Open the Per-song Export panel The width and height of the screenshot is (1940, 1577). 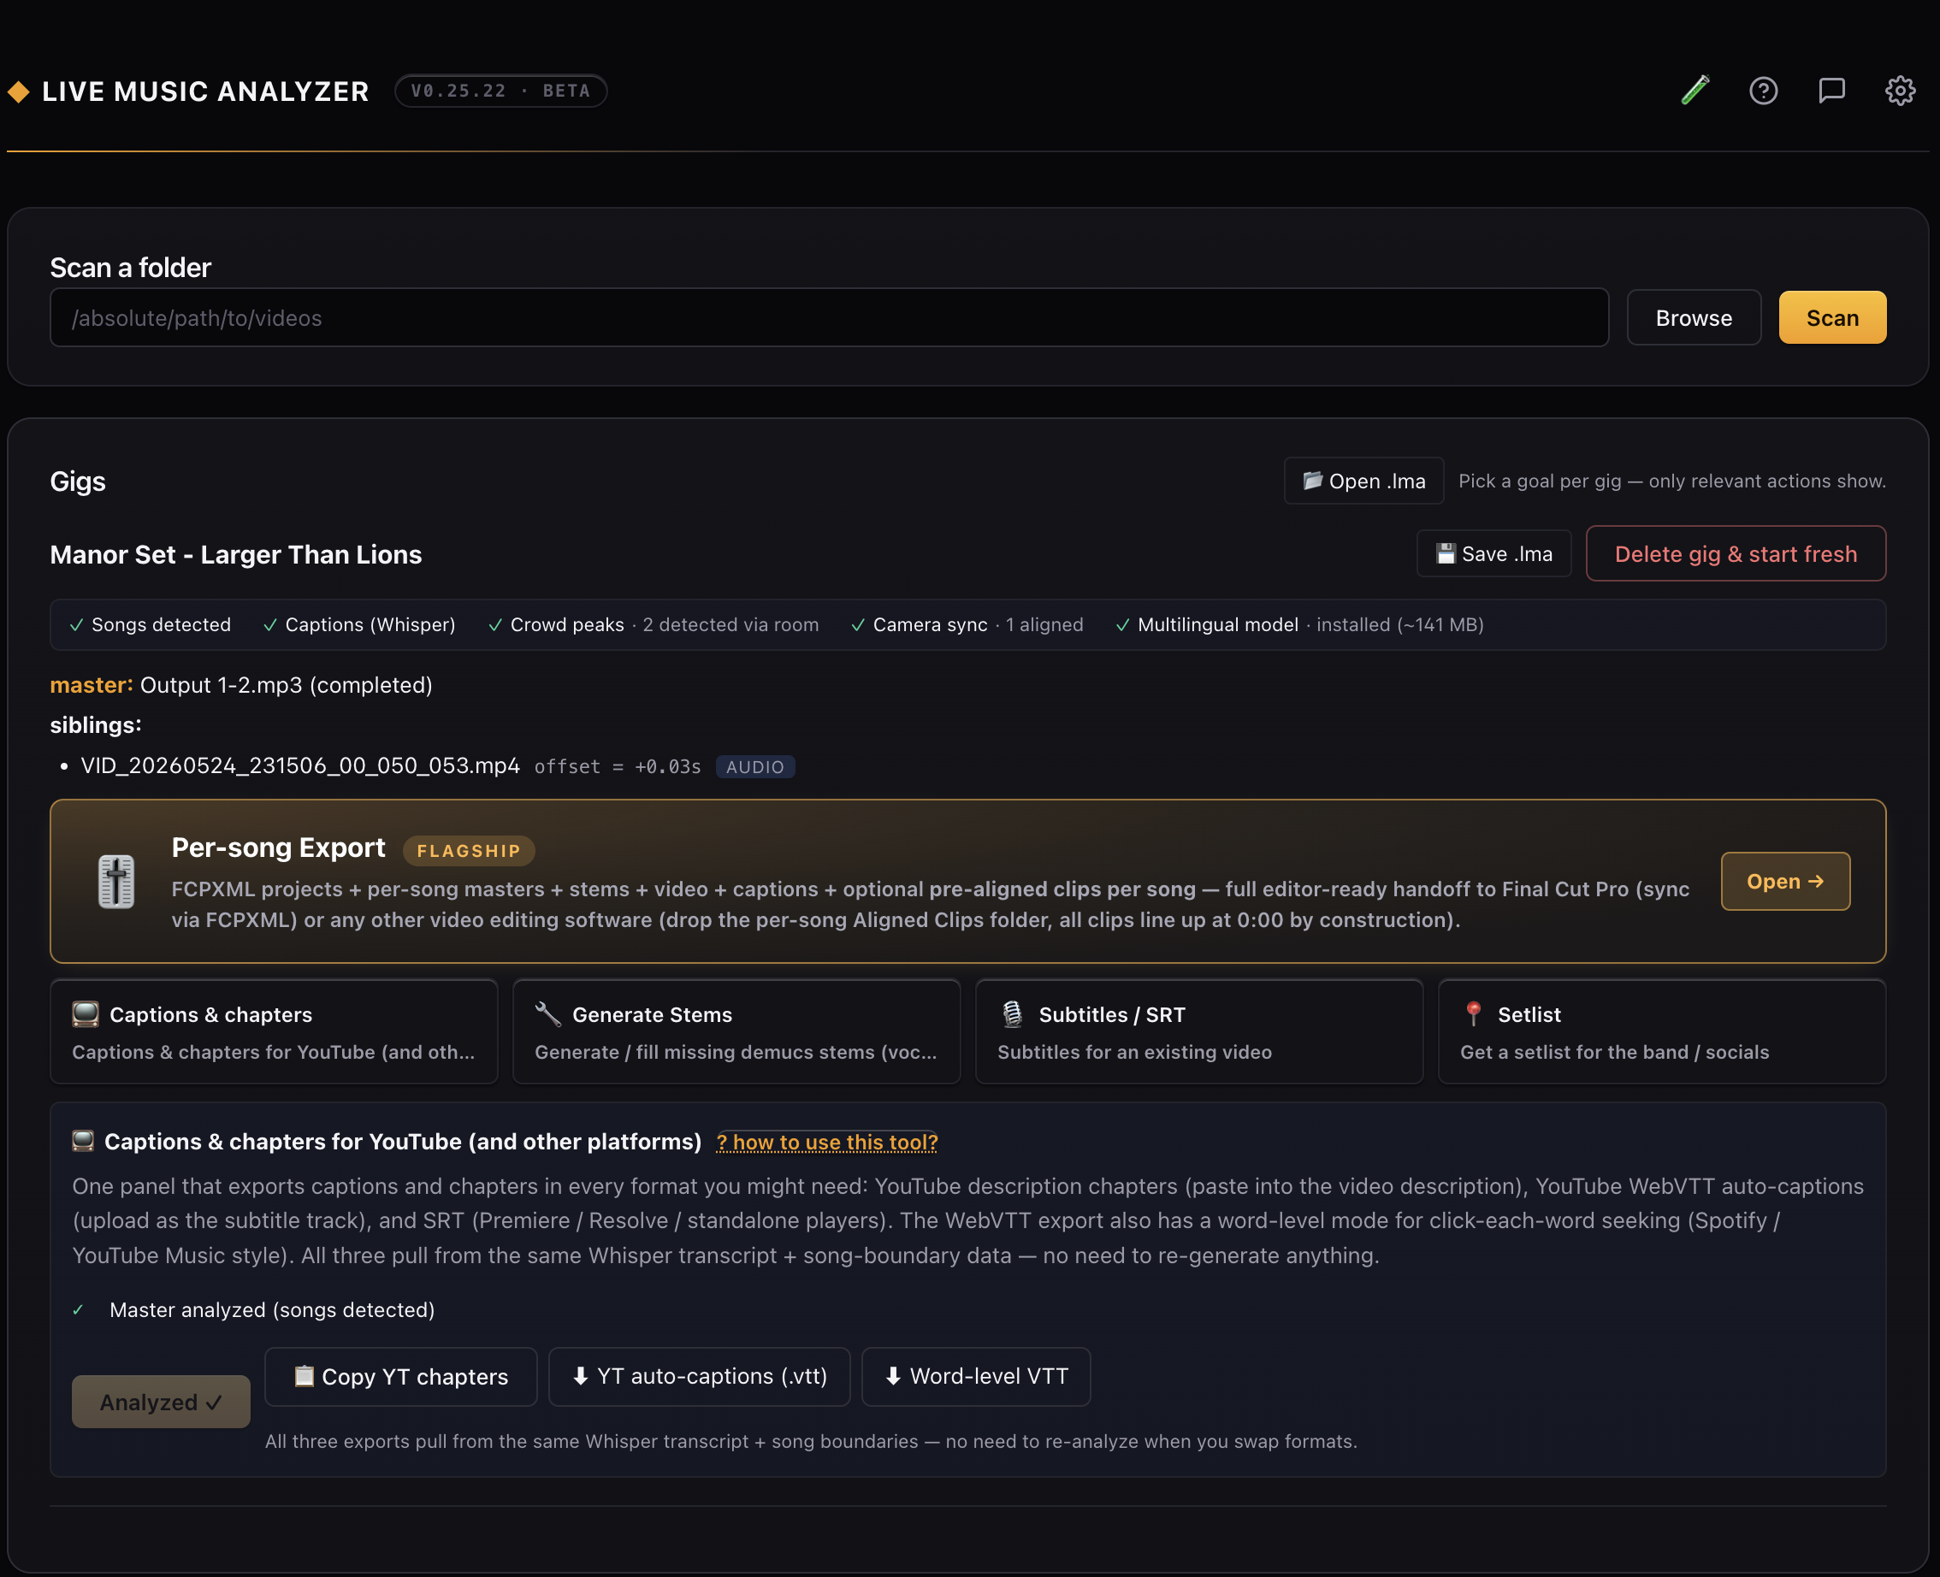1784,881
